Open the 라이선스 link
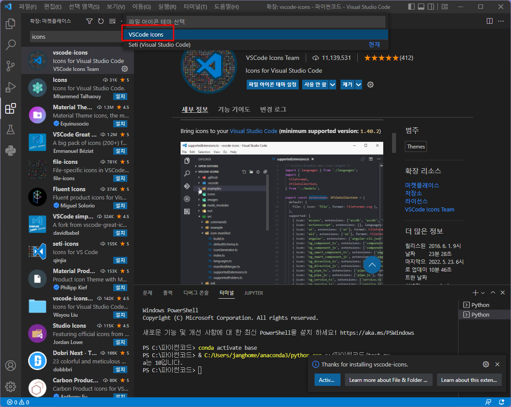The width and height of the screenshot is (511, 407). pos(416,201)
